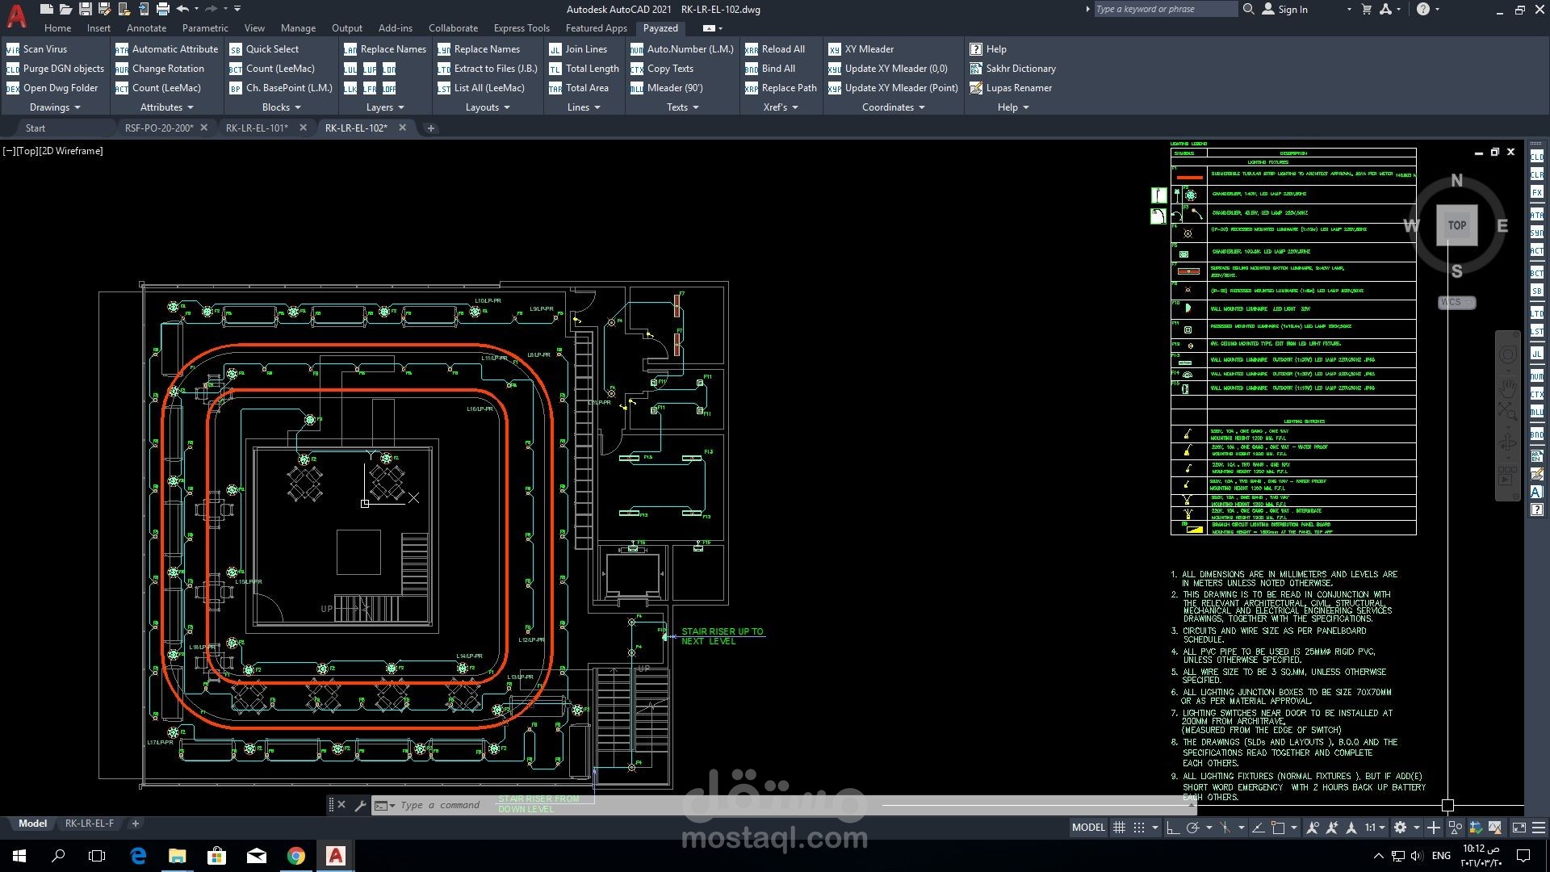Expand the Lines panel
Image resolution: width=1550 pixels, height=872 pixels.
pos(584,107)
